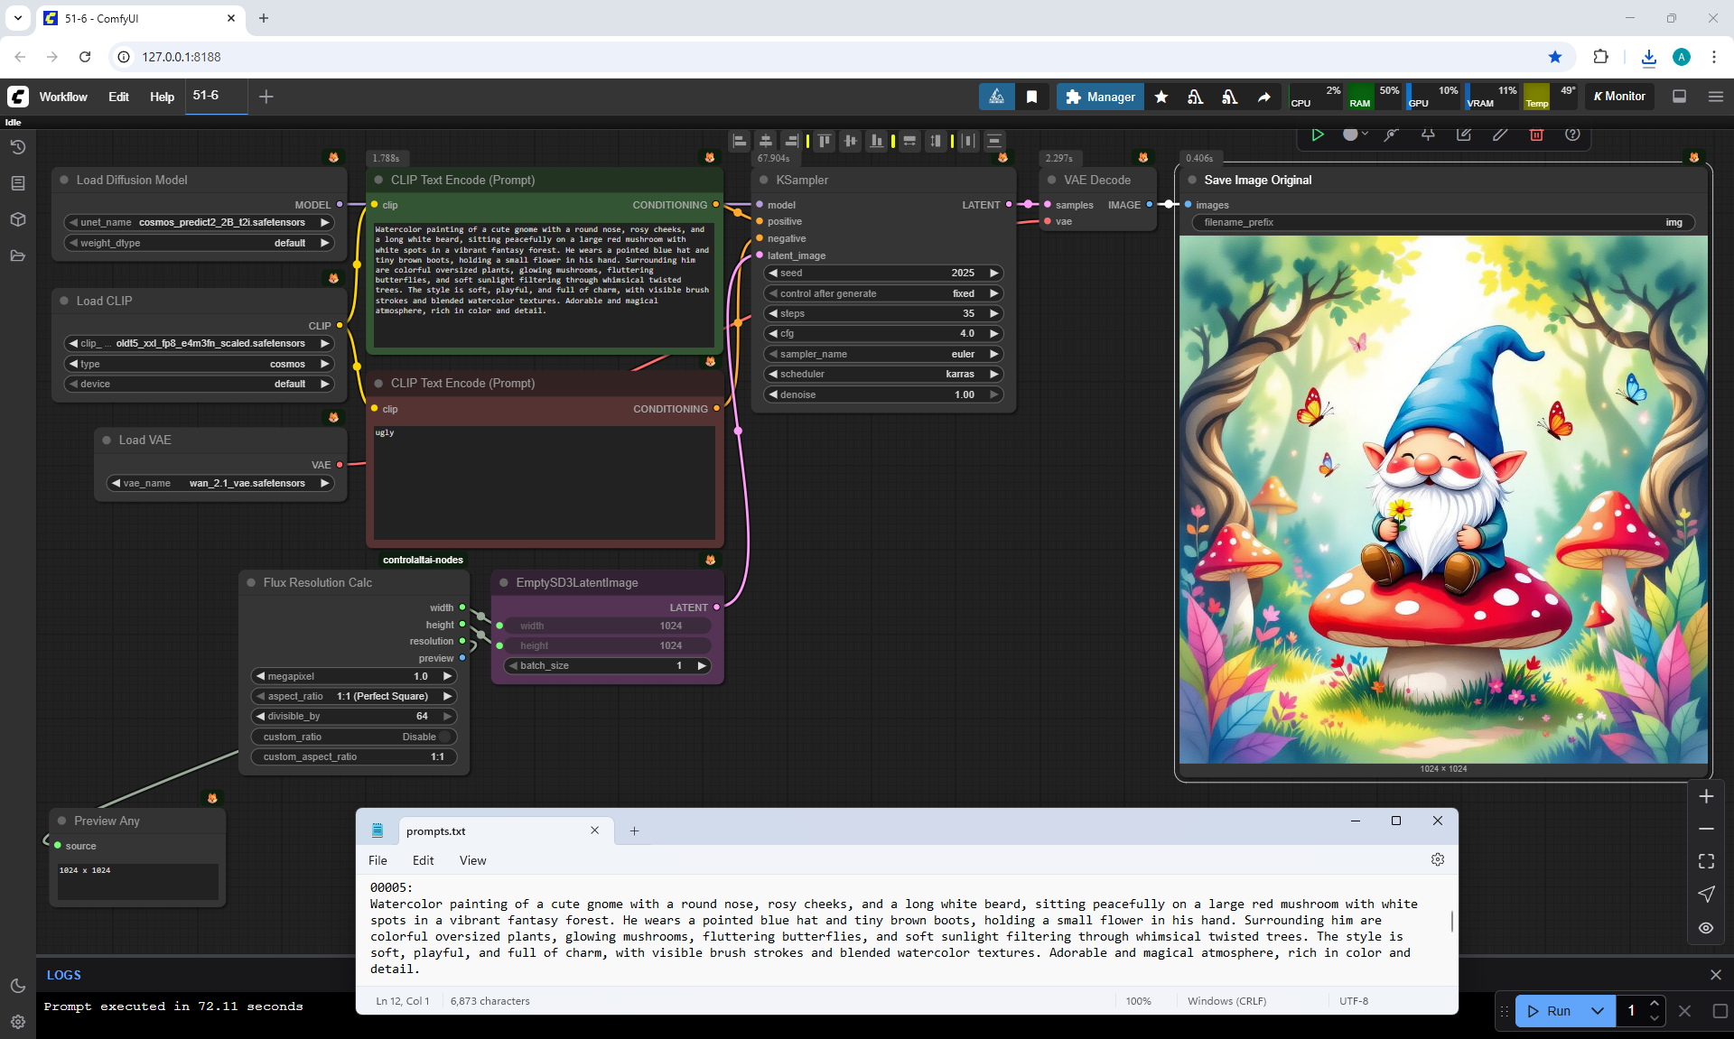Expand the Run button dropdown arrow
Screen dimensions: 1734x1039
pos(1597,1011)
